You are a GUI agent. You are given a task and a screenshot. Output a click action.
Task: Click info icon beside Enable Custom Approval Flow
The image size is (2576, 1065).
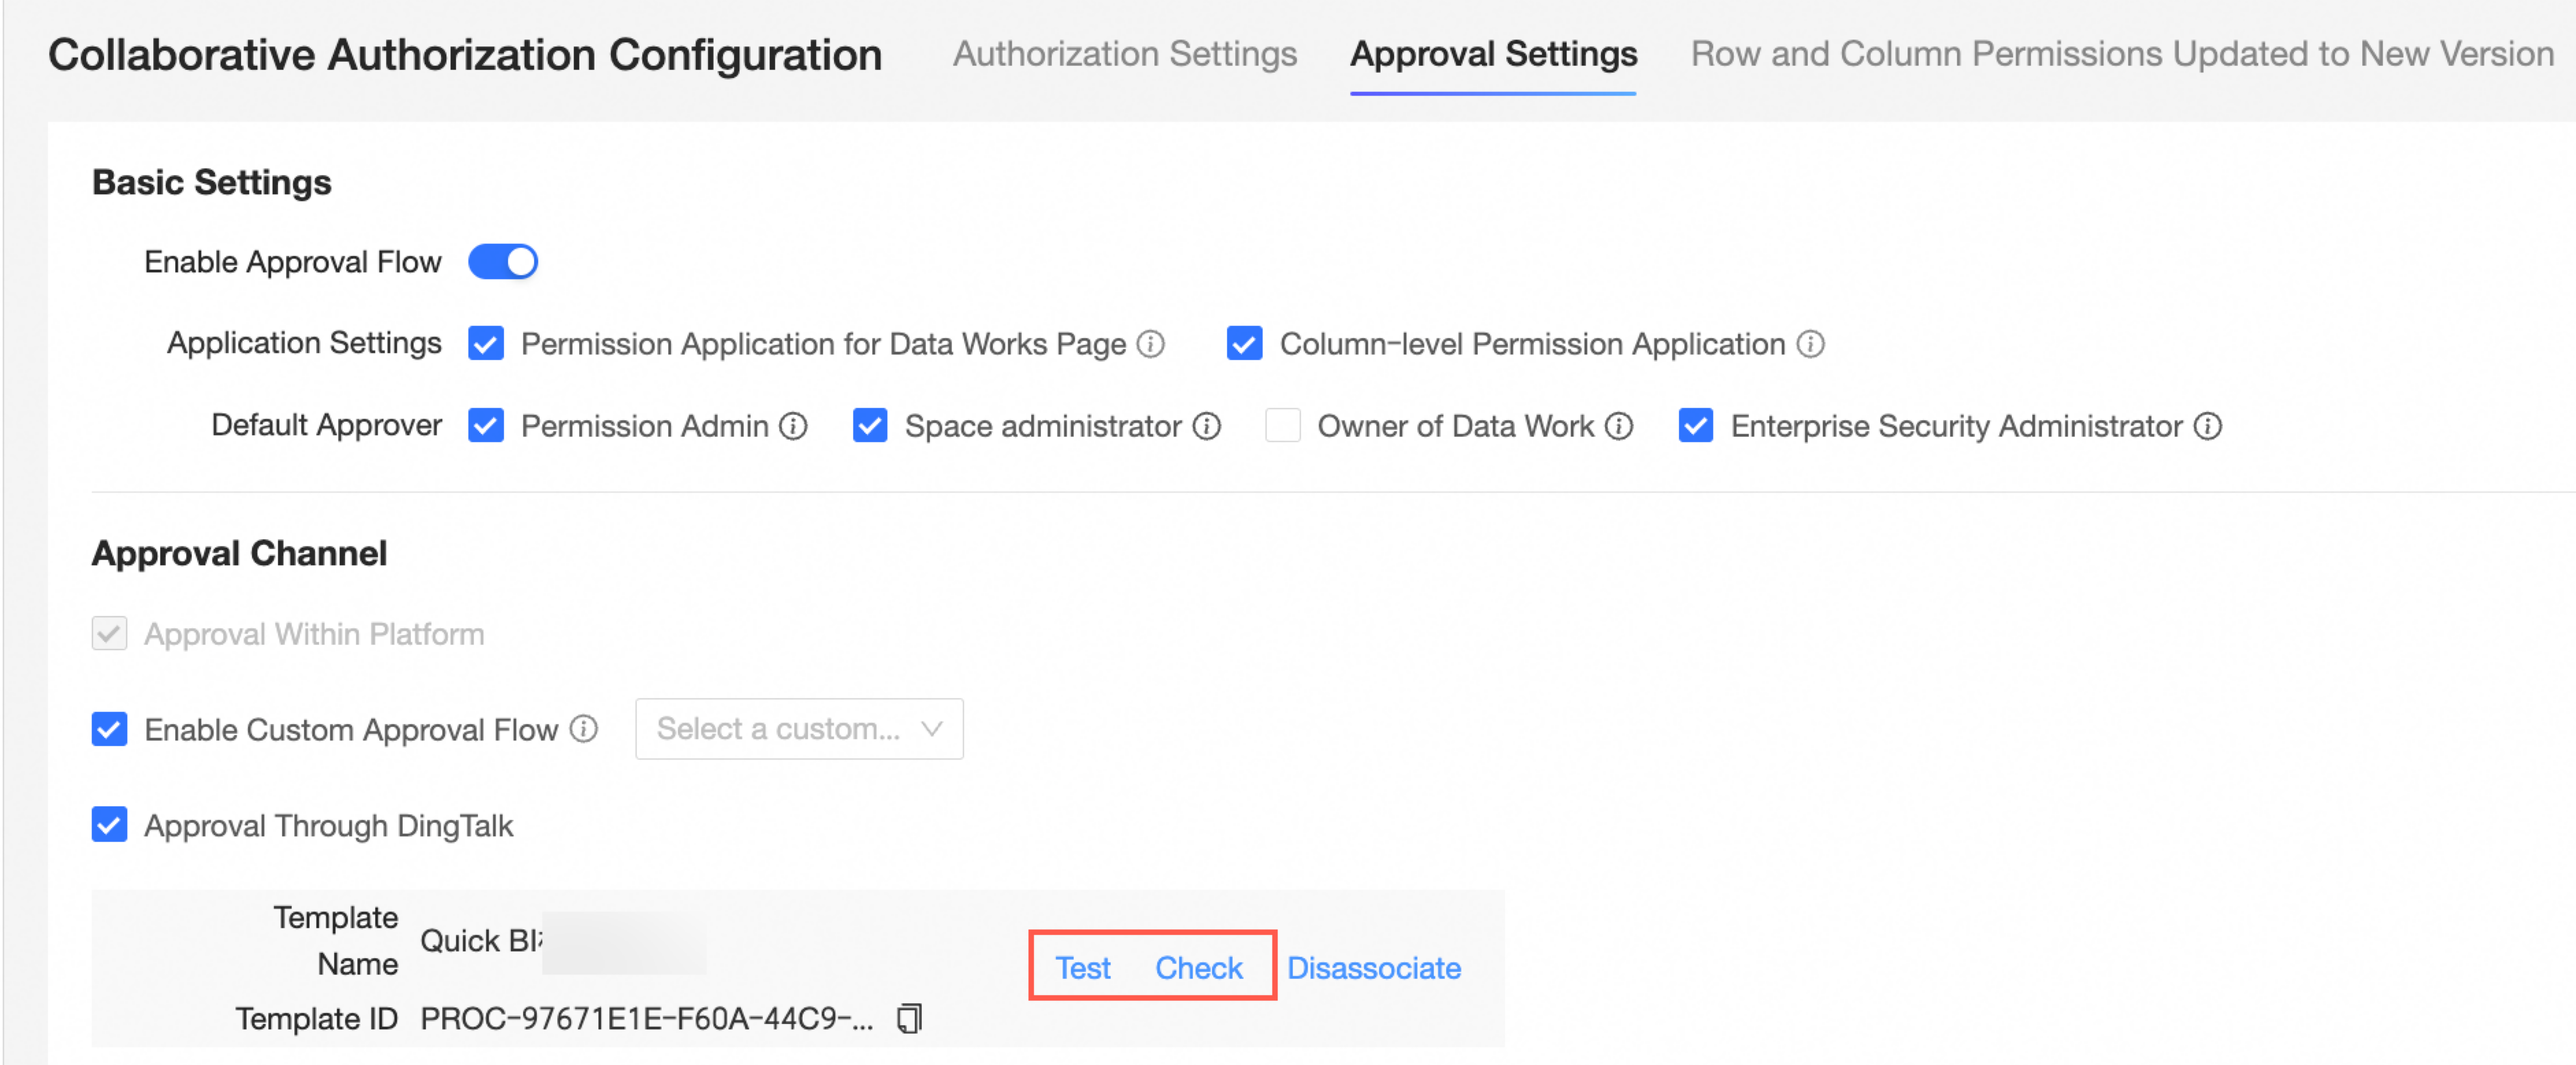tap(584, 730)
